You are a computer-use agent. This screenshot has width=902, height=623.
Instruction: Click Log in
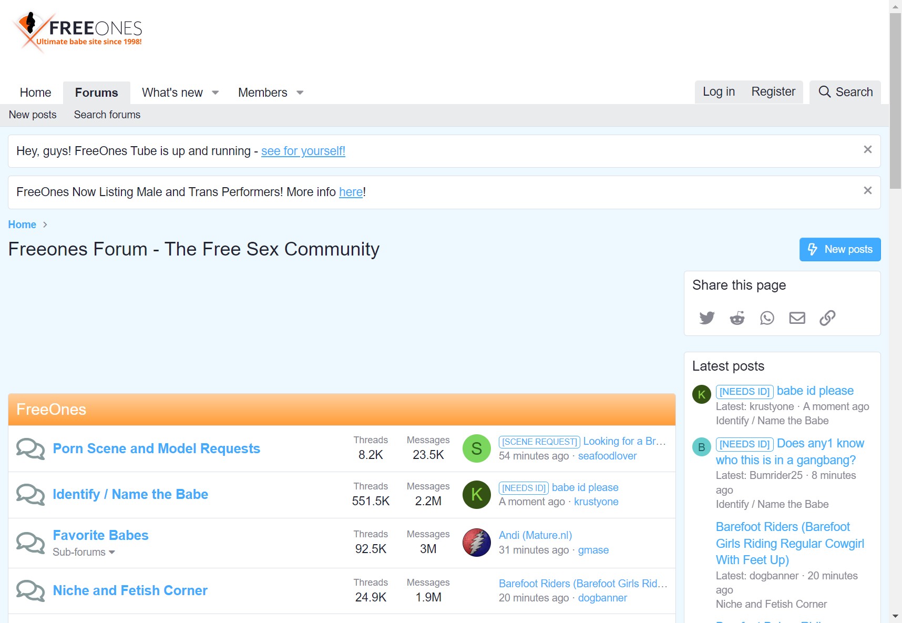(x=719, y=91)
